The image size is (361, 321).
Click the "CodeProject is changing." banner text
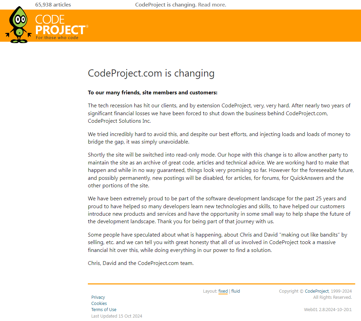pyautogui.click(x=166, y=5)
